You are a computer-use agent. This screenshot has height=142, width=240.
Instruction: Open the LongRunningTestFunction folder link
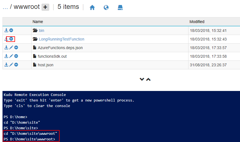[61, 39]
